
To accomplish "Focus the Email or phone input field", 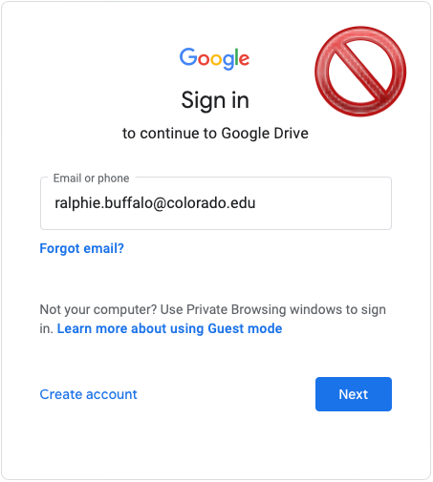I will point(216,203).
